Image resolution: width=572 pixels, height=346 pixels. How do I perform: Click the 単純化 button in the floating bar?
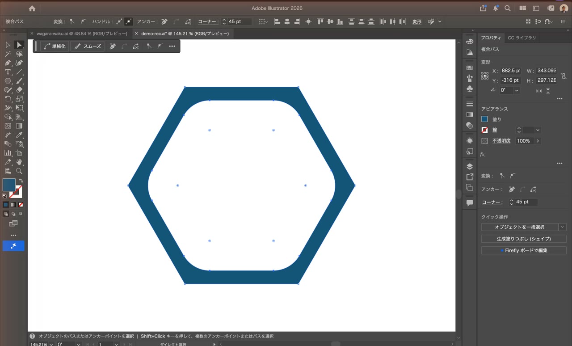coord(55,46)
